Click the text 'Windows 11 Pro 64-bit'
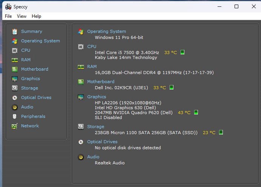Viewport: 261px width, 187px height. point(119,37)
